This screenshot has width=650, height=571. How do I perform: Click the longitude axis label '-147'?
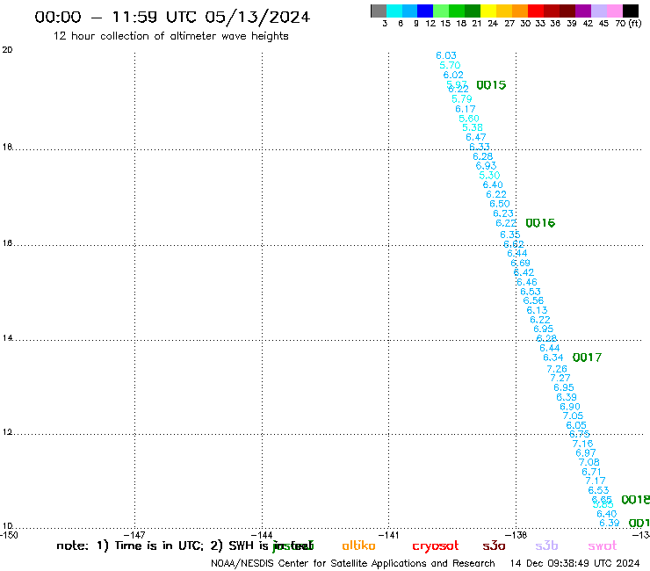point(134,535)
